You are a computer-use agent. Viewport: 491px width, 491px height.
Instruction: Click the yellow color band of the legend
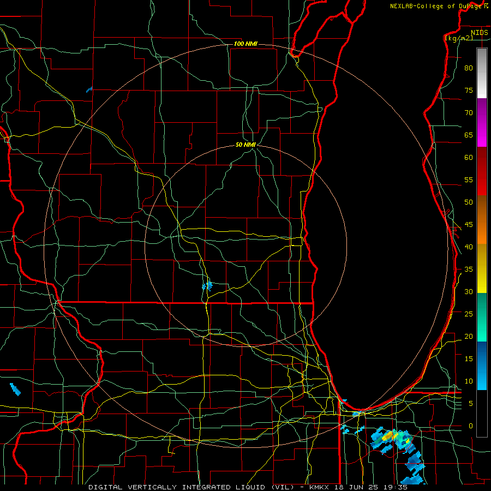[482, 268]
